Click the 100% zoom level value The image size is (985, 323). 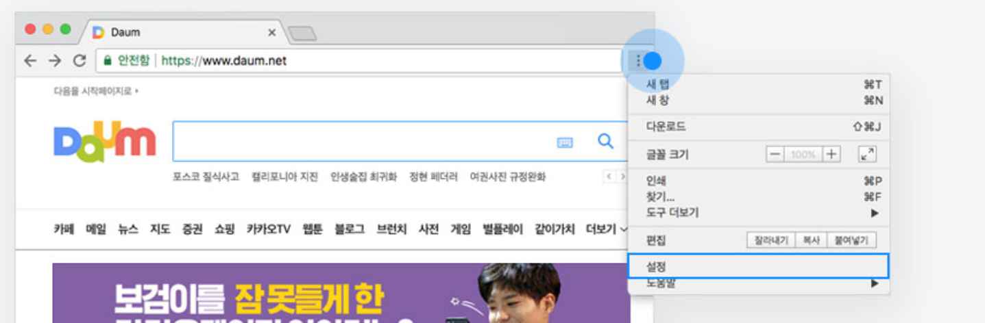[x=803, y=155]
